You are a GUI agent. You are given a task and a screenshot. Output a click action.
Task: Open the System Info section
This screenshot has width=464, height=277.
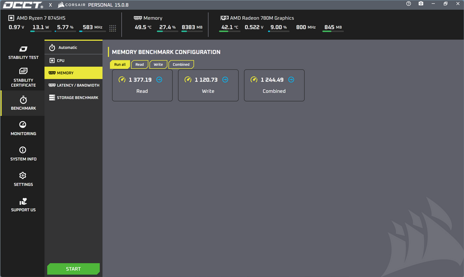point(23,154)
